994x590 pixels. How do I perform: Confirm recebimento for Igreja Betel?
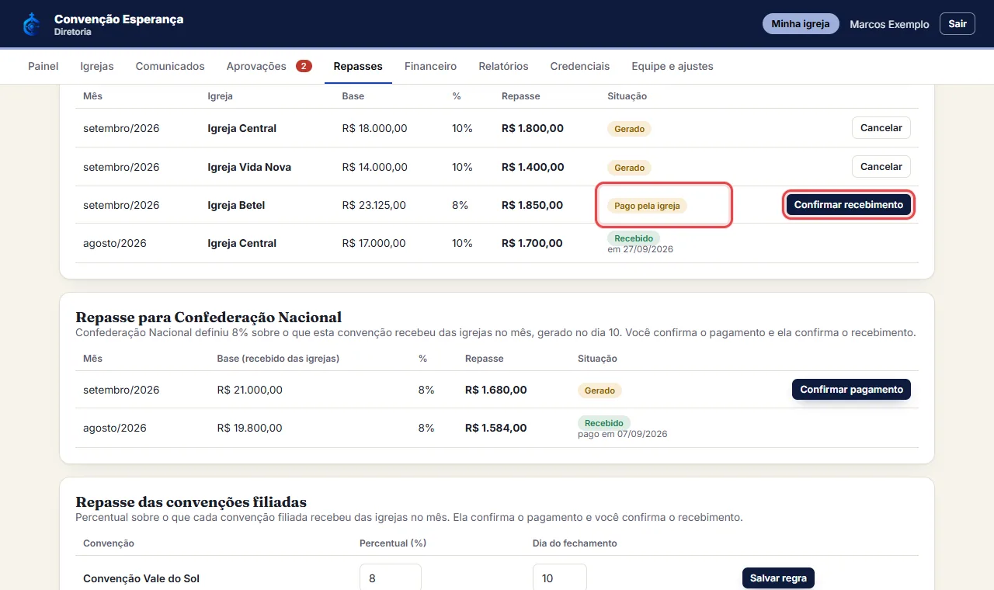(x=849, y=205)
